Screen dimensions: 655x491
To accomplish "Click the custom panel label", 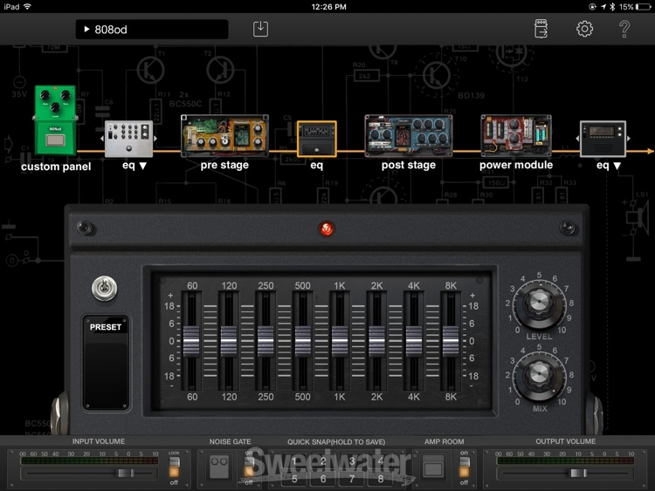I will 56,167.
